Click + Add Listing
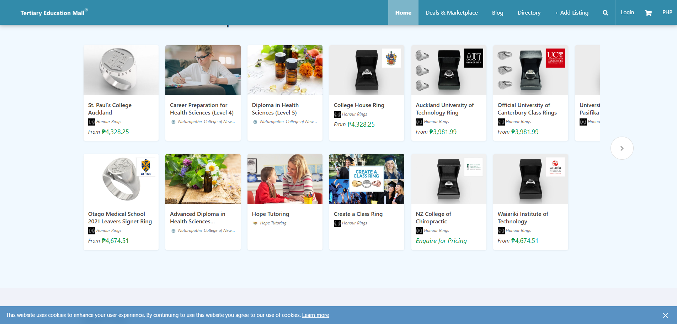This screenshot has width=677, height=324. pyautogui.click(x=572, y=12)
